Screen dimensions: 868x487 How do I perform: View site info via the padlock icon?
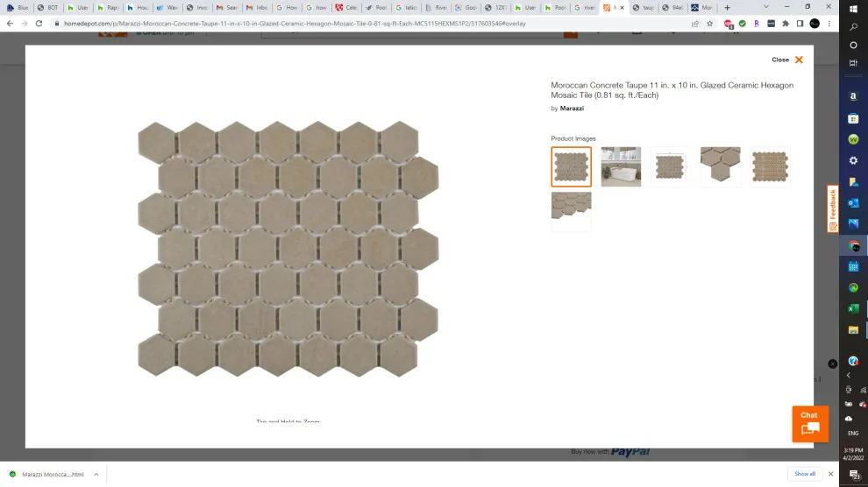[56, 24]
